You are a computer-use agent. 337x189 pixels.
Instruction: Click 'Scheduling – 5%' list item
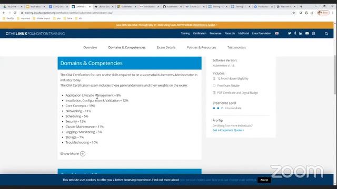[77, 117]
